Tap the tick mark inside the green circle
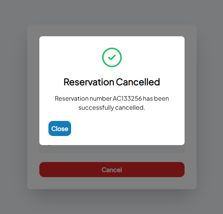The height and width of the screenshot is (214, 223). pyautogui.click(x=112, y=57)
